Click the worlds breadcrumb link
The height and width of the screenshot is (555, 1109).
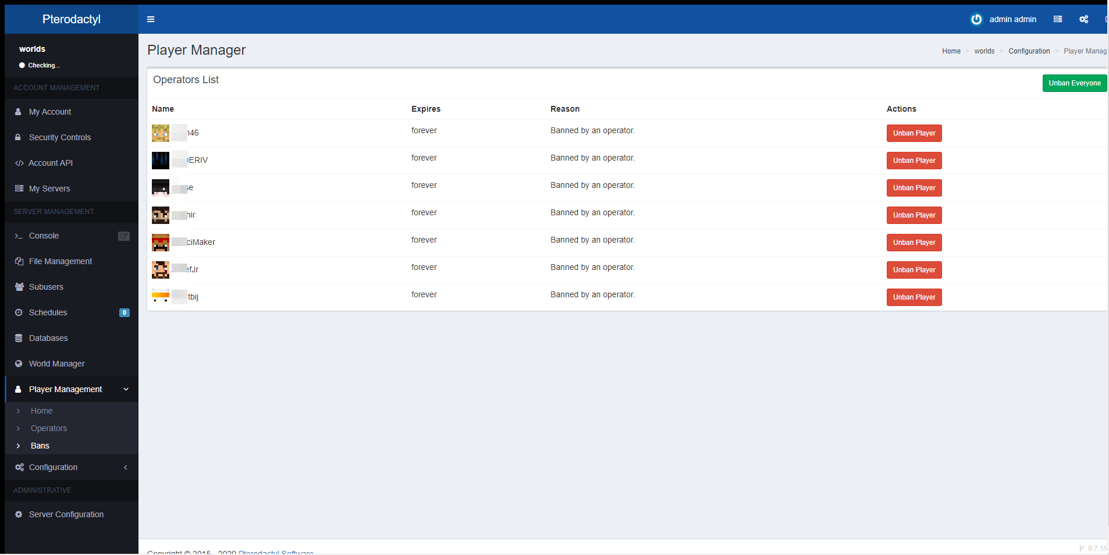click(x=984, y=51)
